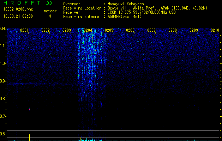This screenshot has width=222, height=141.
Task: Click the 0.9 kHz frequency axis label
Action: point(3,81)
